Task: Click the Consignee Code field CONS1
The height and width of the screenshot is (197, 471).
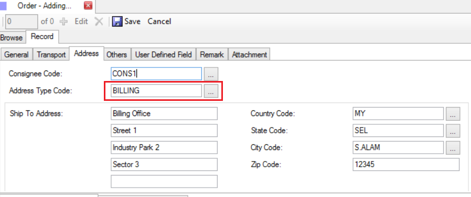Action: tap(156, 74)
